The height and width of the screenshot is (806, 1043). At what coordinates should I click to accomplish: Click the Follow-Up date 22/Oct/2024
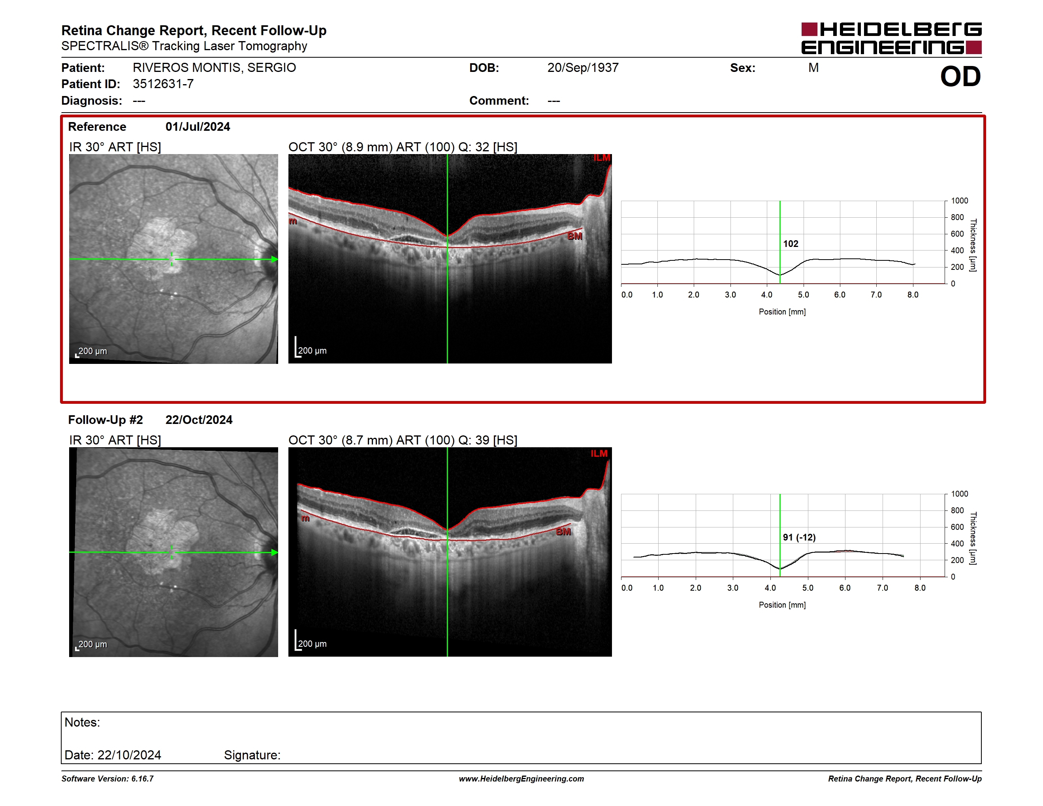[x=199, y=420]
